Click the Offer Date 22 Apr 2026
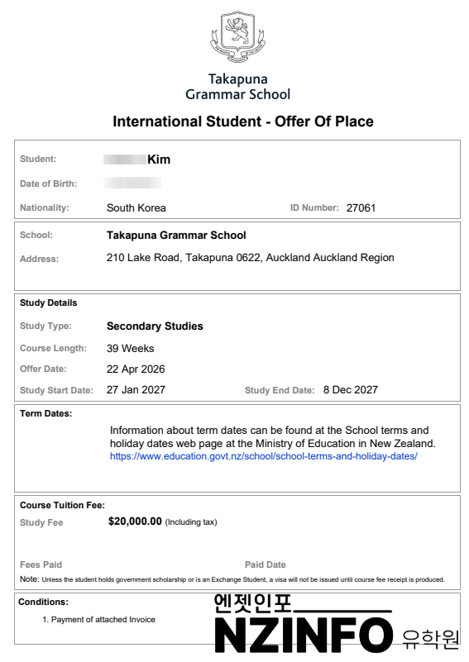 pos(136,369)
